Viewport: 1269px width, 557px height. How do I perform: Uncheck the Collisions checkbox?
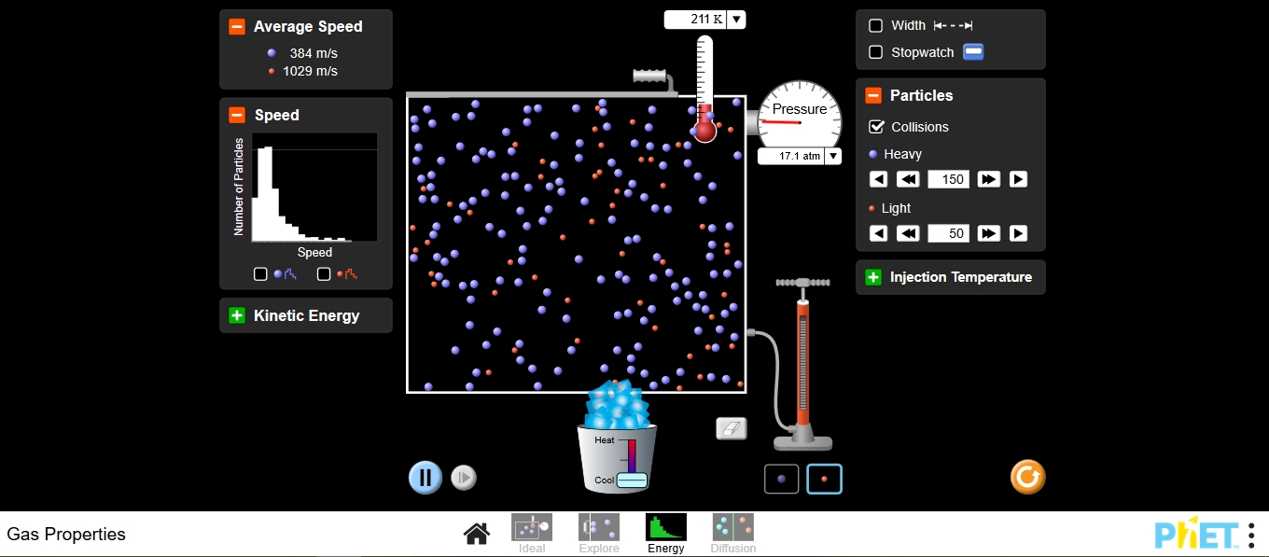pyautogui.click(x=876, y=127)
